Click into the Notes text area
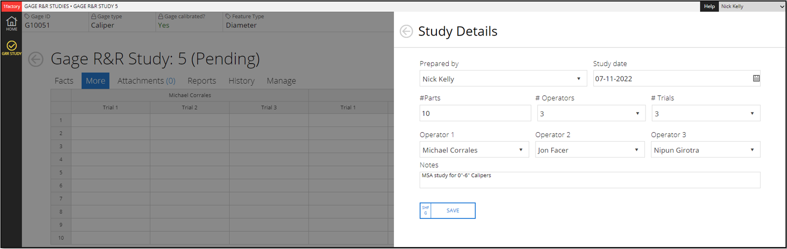 589,180
